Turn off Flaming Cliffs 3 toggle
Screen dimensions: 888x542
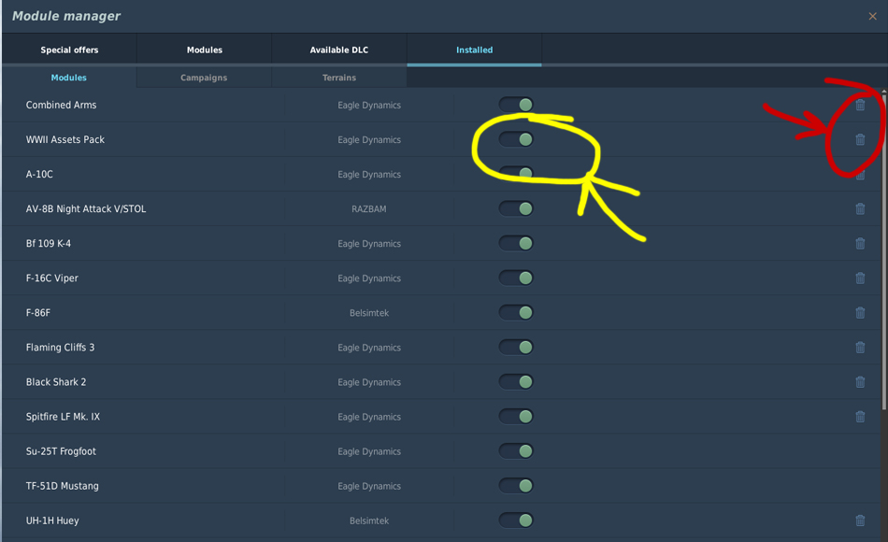(516, 347)
